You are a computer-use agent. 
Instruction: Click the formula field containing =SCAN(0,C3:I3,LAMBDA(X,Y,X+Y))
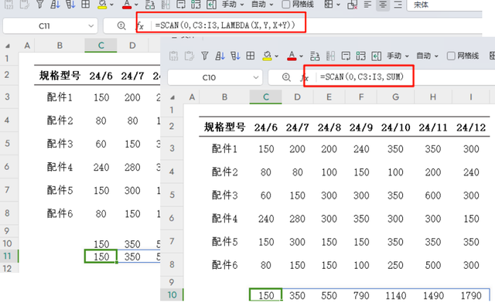tap(317, 25)
